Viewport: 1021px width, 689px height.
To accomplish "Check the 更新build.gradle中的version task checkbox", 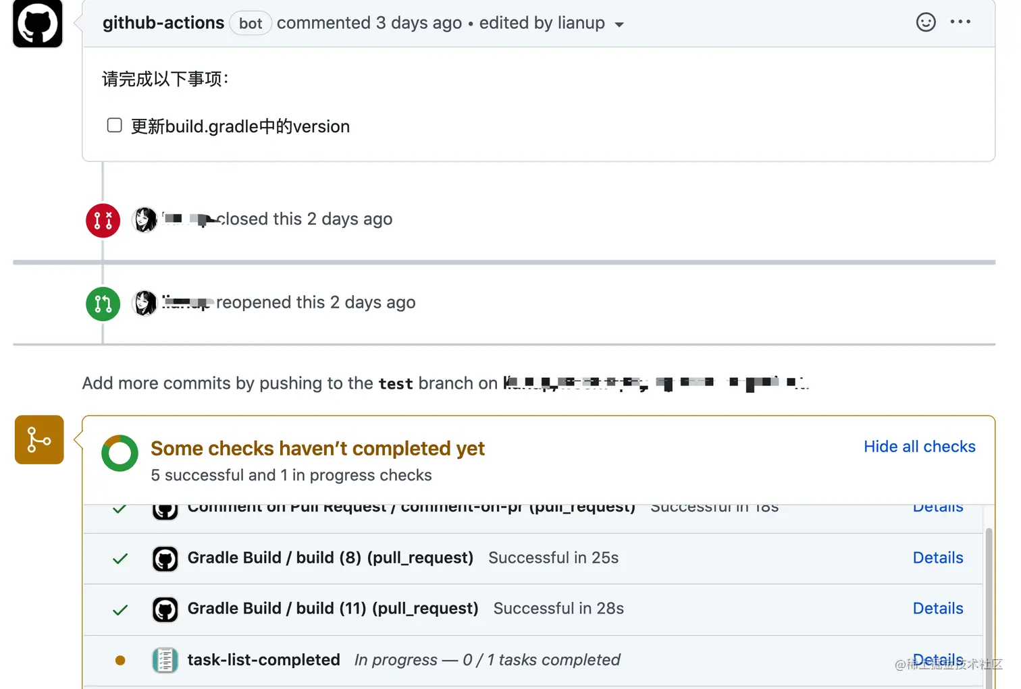I will tap(114, 125).
